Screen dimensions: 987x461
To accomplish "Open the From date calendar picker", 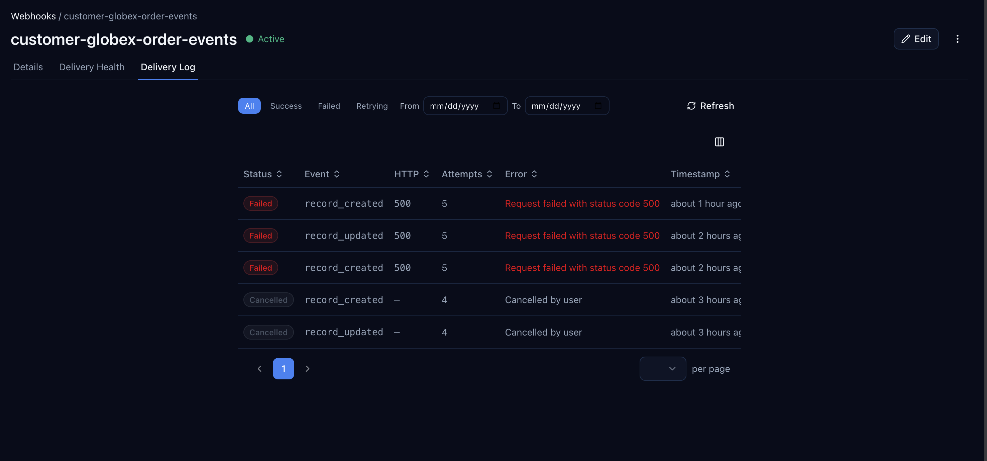I will pos(496,106).
